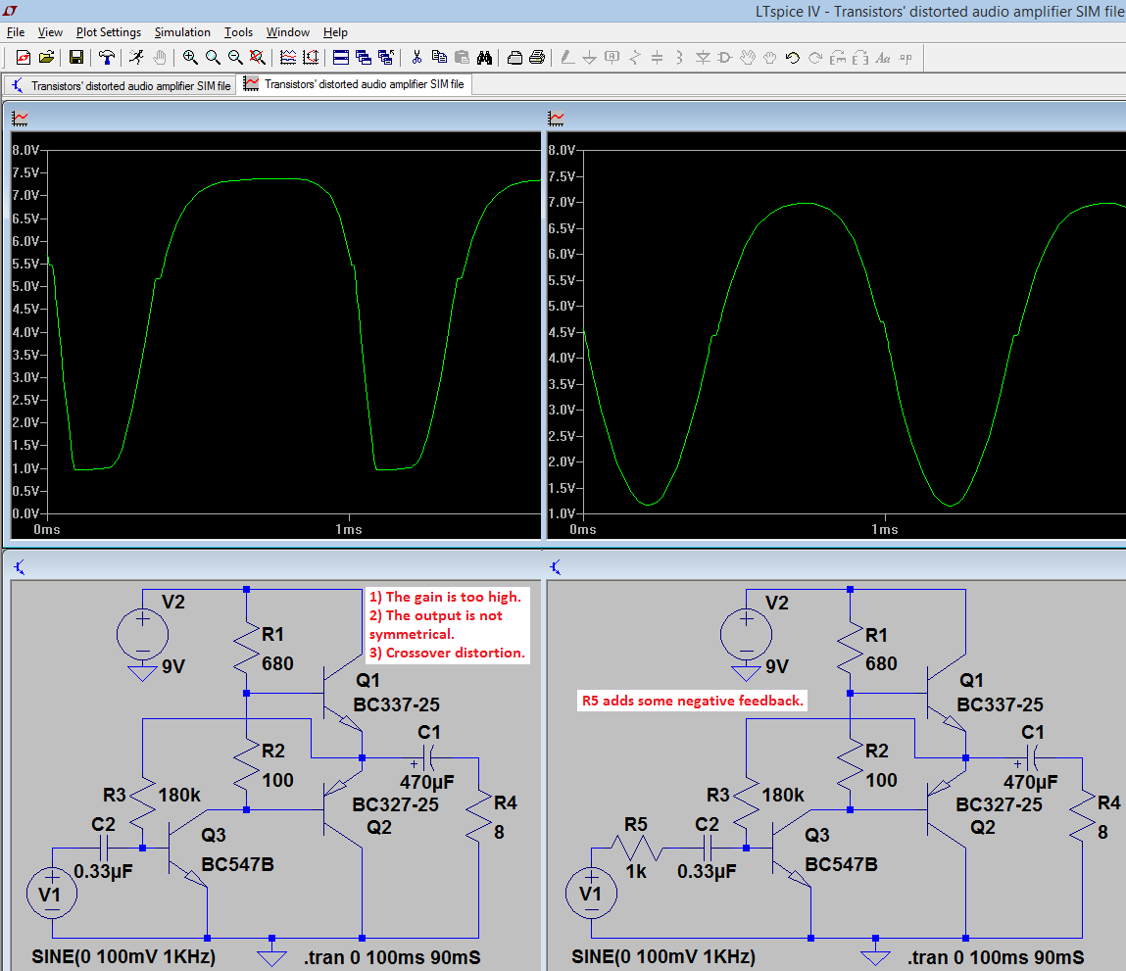Select the Drag hand tool

[770, 58]
